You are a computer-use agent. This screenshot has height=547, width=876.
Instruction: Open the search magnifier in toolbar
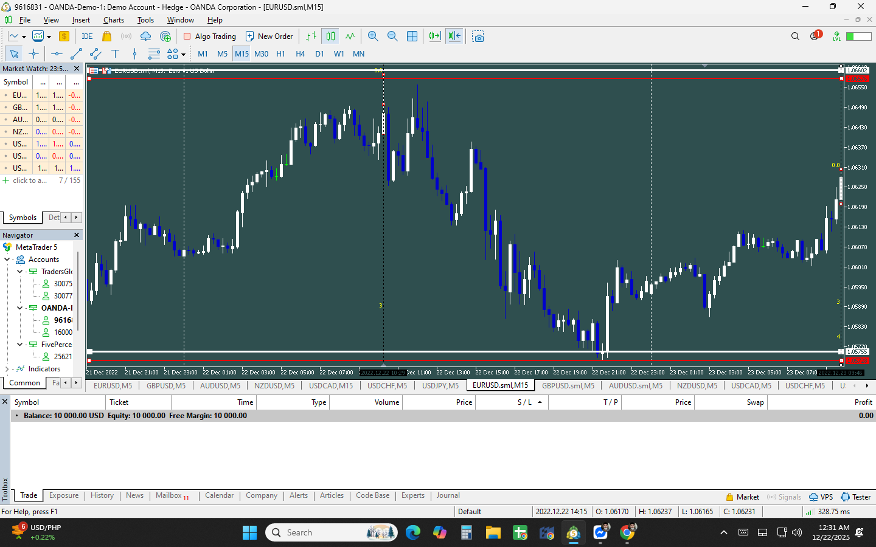click(795, 36)
